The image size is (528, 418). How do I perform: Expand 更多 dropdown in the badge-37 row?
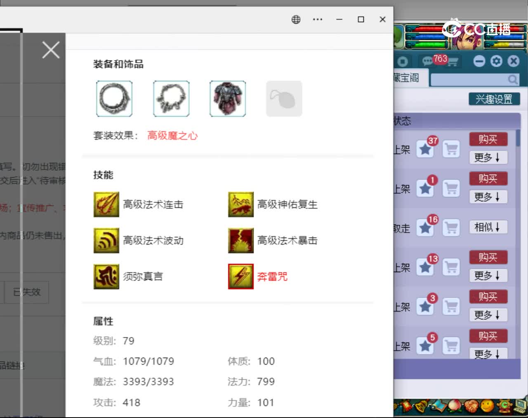[x=488, y=157]
